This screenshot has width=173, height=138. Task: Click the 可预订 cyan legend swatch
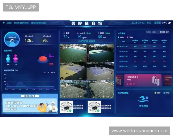click(x=119, y=37)
